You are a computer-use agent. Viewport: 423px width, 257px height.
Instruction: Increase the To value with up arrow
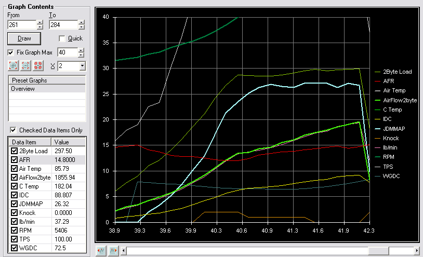(82, 22)
